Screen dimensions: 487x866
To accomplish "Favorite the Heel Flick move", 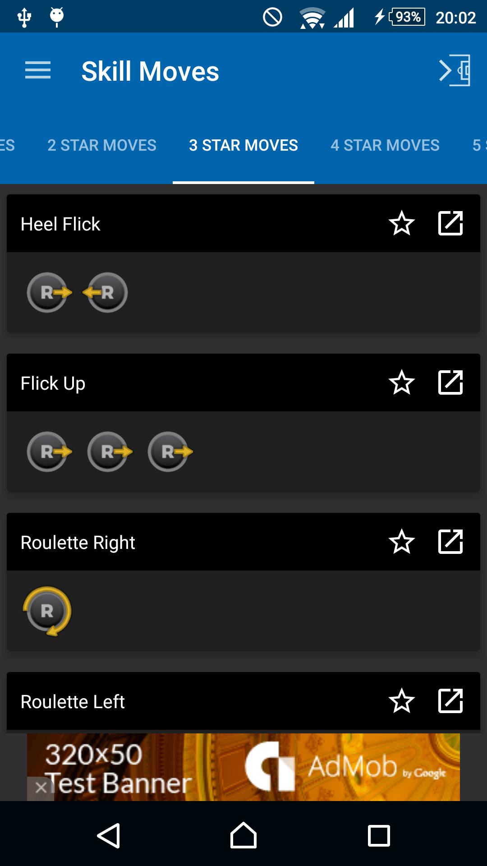I will pos(402,223).
